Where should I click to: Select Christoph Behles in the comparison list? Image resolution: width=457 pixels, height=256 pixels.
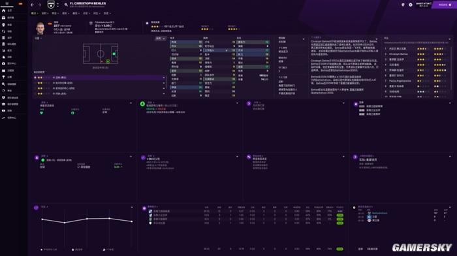tap(398, 54)
